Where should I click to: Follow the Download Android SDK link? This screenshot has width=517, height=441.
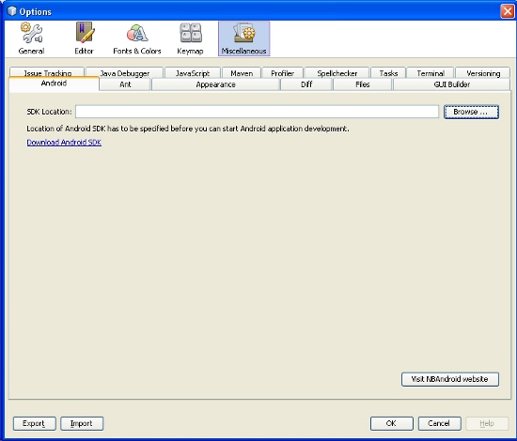click(x=64, y=143)
